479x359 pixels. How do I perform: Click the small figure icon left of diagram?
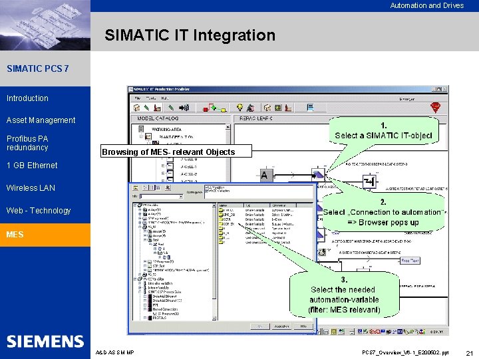pyautogui.click(x=322, y=252)
